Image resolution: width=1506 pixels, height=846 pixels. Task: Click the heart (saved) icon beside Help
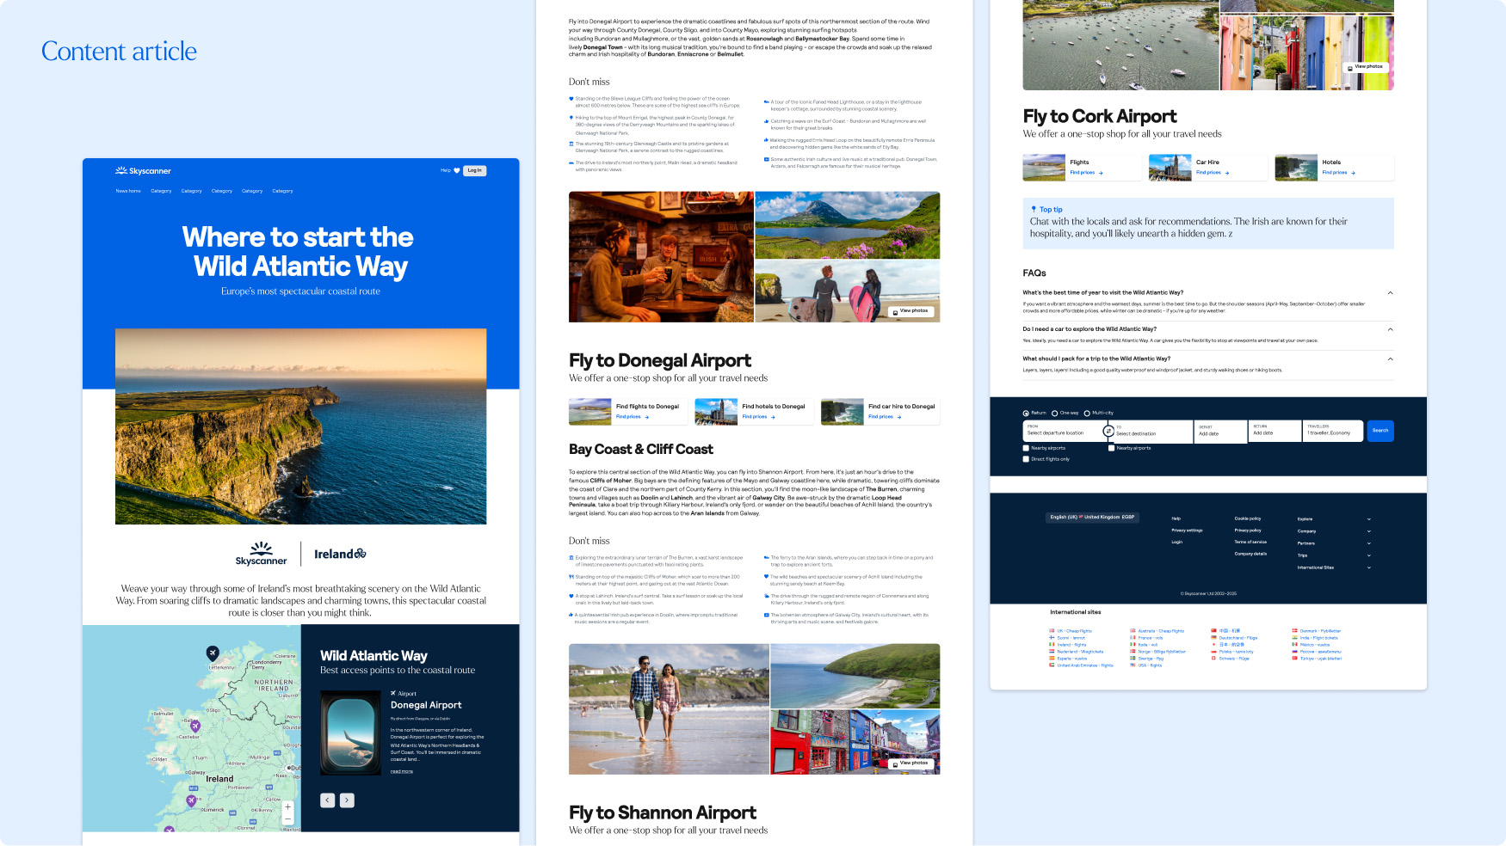(x=457, y=170)
